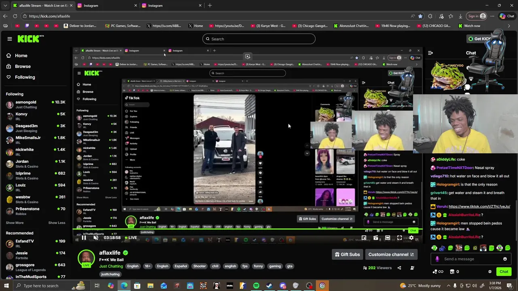Toggle theater mode on the player
The width and height of the screenshot is (518, 291).
click(x=388, y=238)
